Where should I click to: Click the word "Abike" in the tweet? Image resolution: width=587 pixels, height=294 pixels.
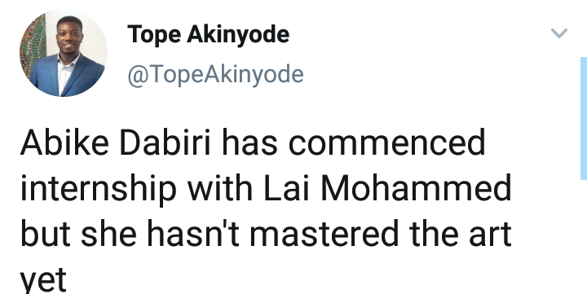point(64,143)
